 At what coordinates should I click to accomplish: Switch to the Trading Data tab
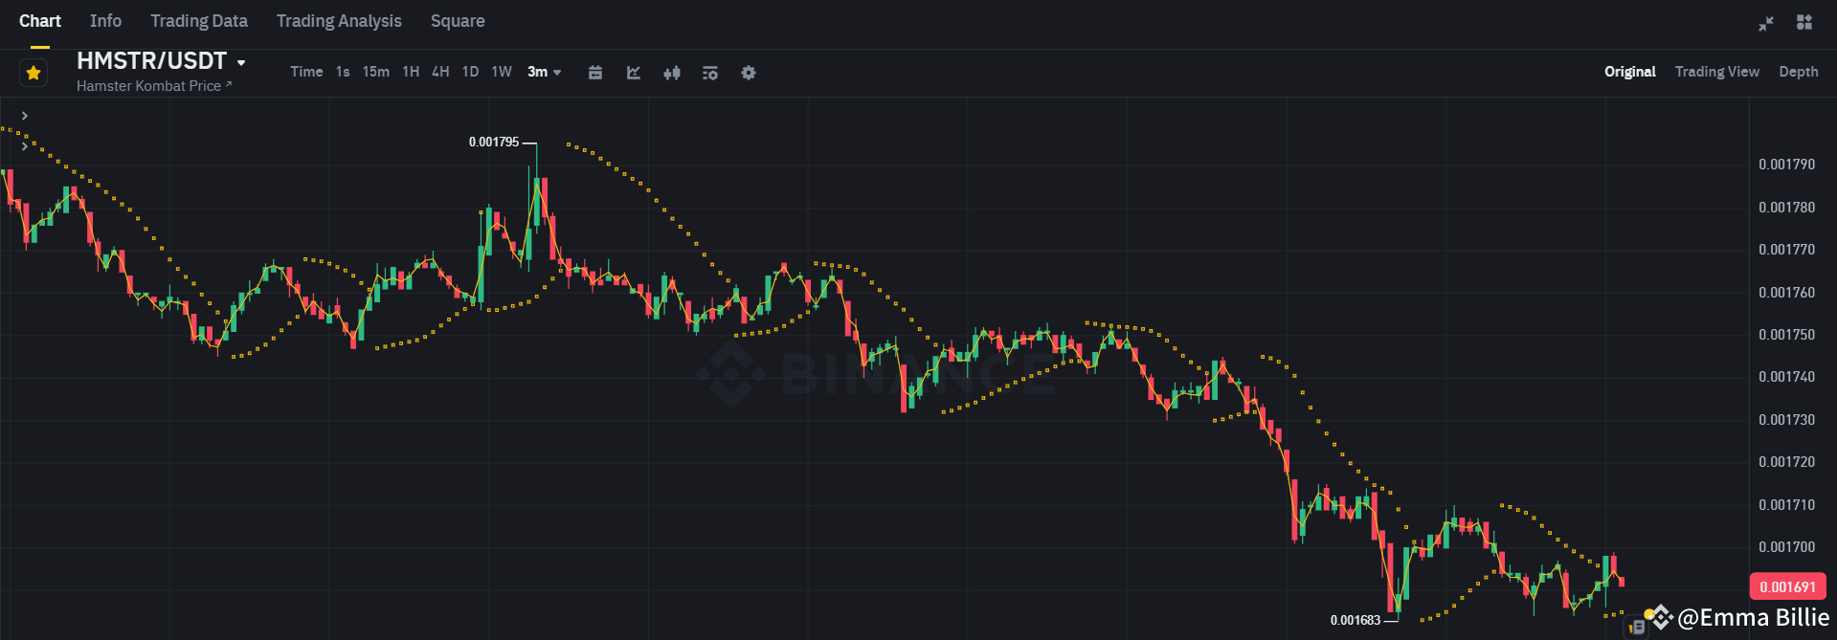(198, 20)
